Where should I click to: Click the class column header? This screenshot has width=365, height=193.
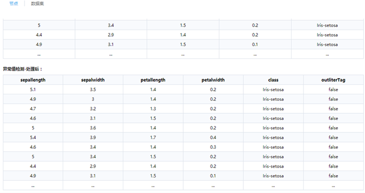[273, 80]
